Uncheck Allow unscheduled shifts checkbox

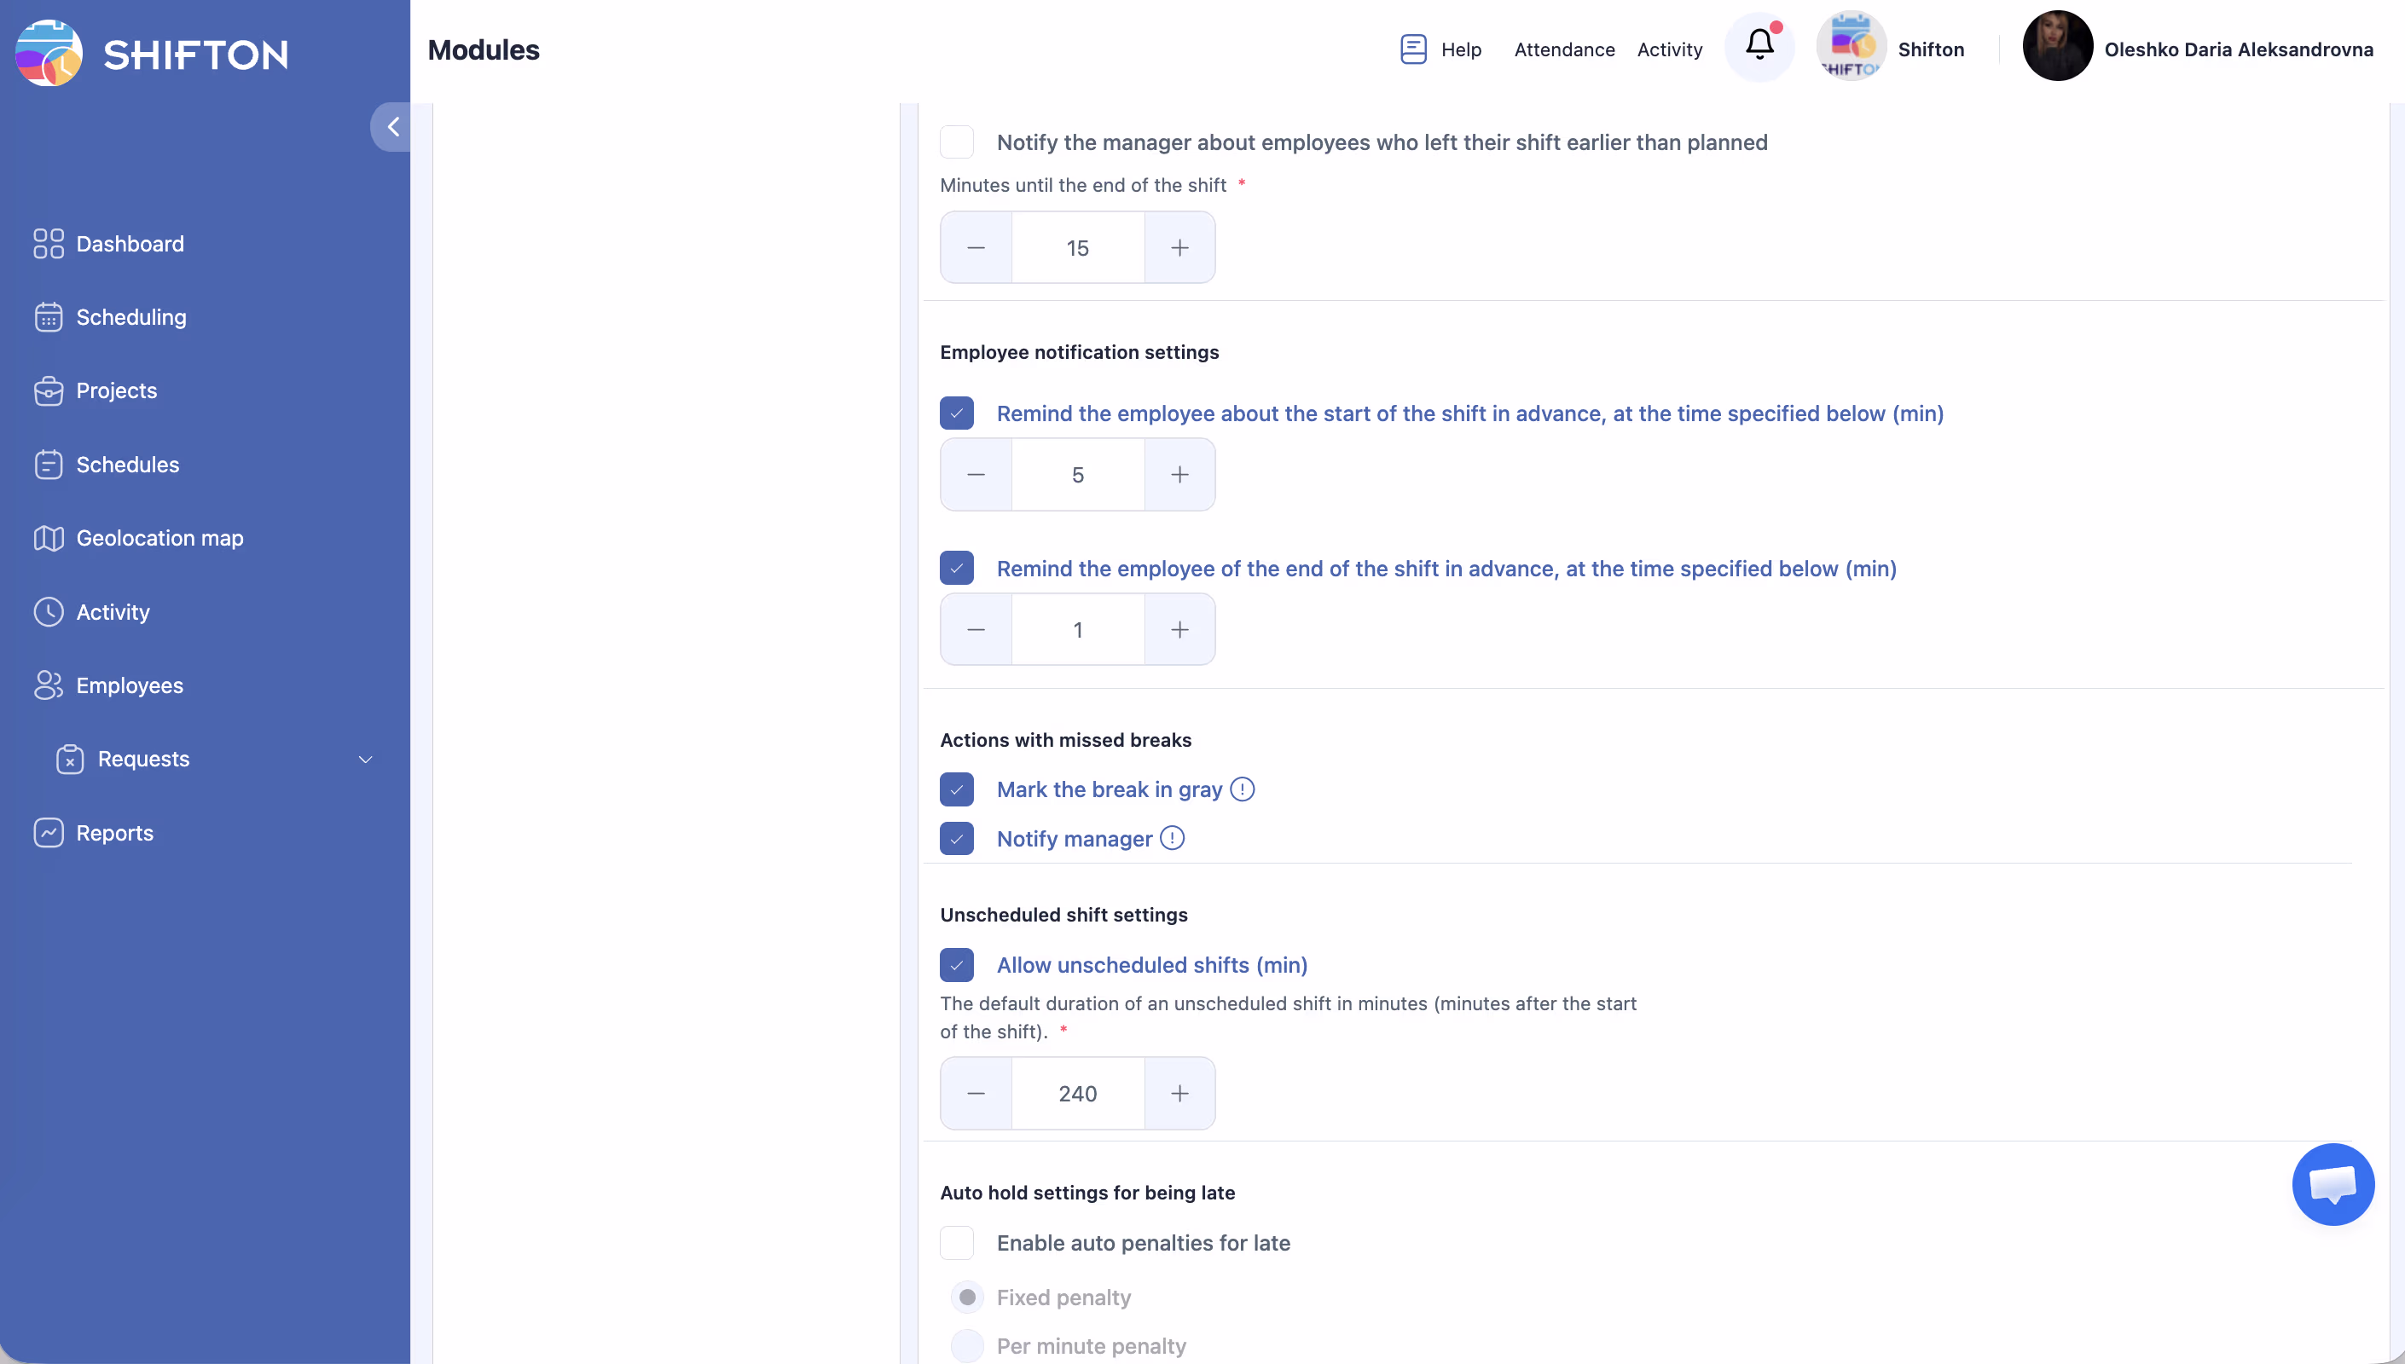pyautogui.click(x=957, y=965)
